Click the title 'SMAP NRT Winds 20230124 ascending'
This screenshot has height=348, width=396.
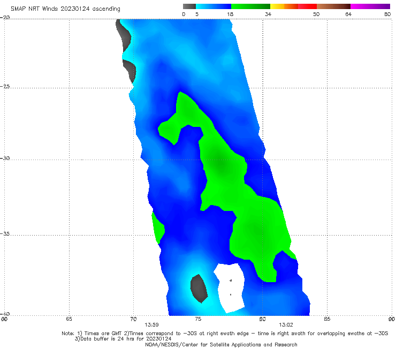[65, 9]
